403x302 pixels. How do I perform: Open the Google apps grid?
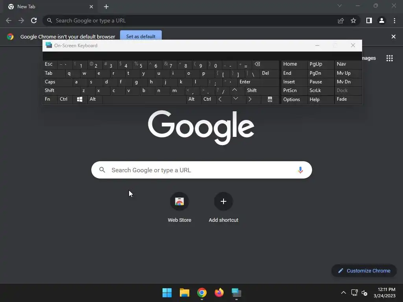(390, 58)
